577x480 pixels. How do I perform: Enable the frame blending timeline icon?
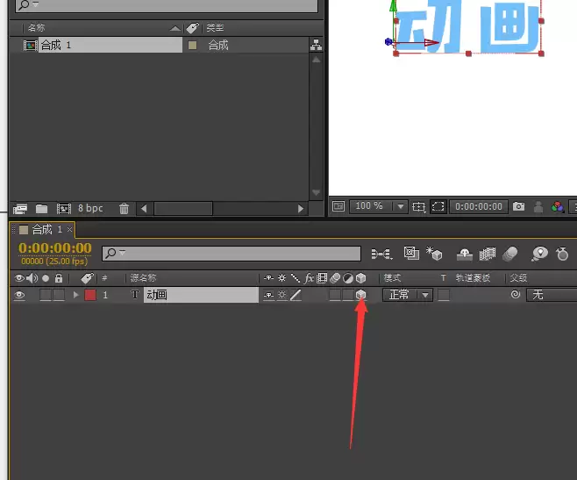(x=488, y=254)
